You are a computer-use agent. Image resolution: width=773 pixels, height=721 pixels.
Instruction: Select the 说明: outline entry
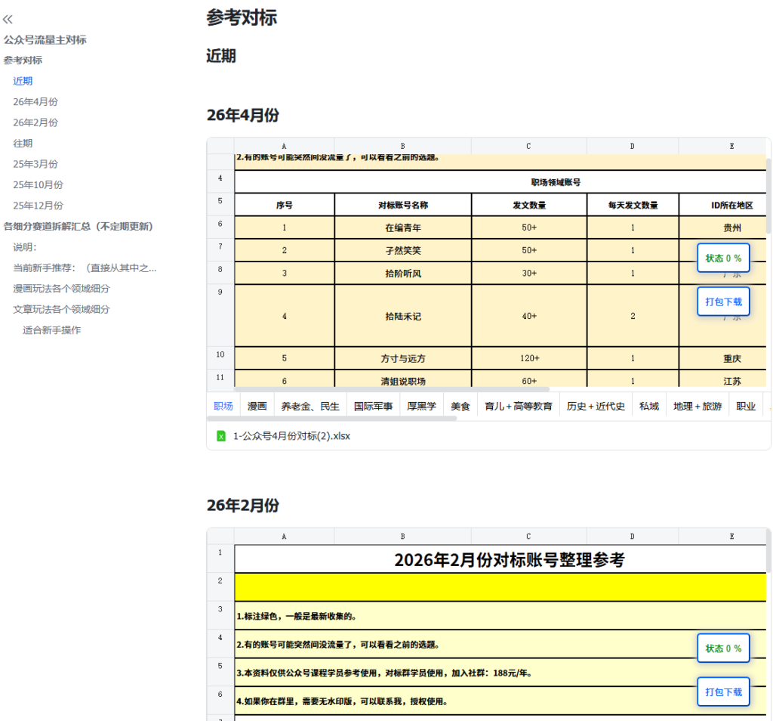pyautogui.click(x=25, y=246)
